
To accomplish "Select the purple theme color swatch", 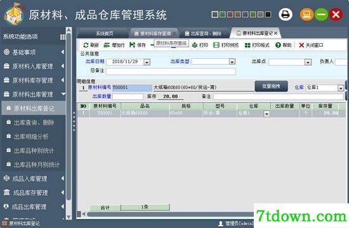I will coord(245,15).
